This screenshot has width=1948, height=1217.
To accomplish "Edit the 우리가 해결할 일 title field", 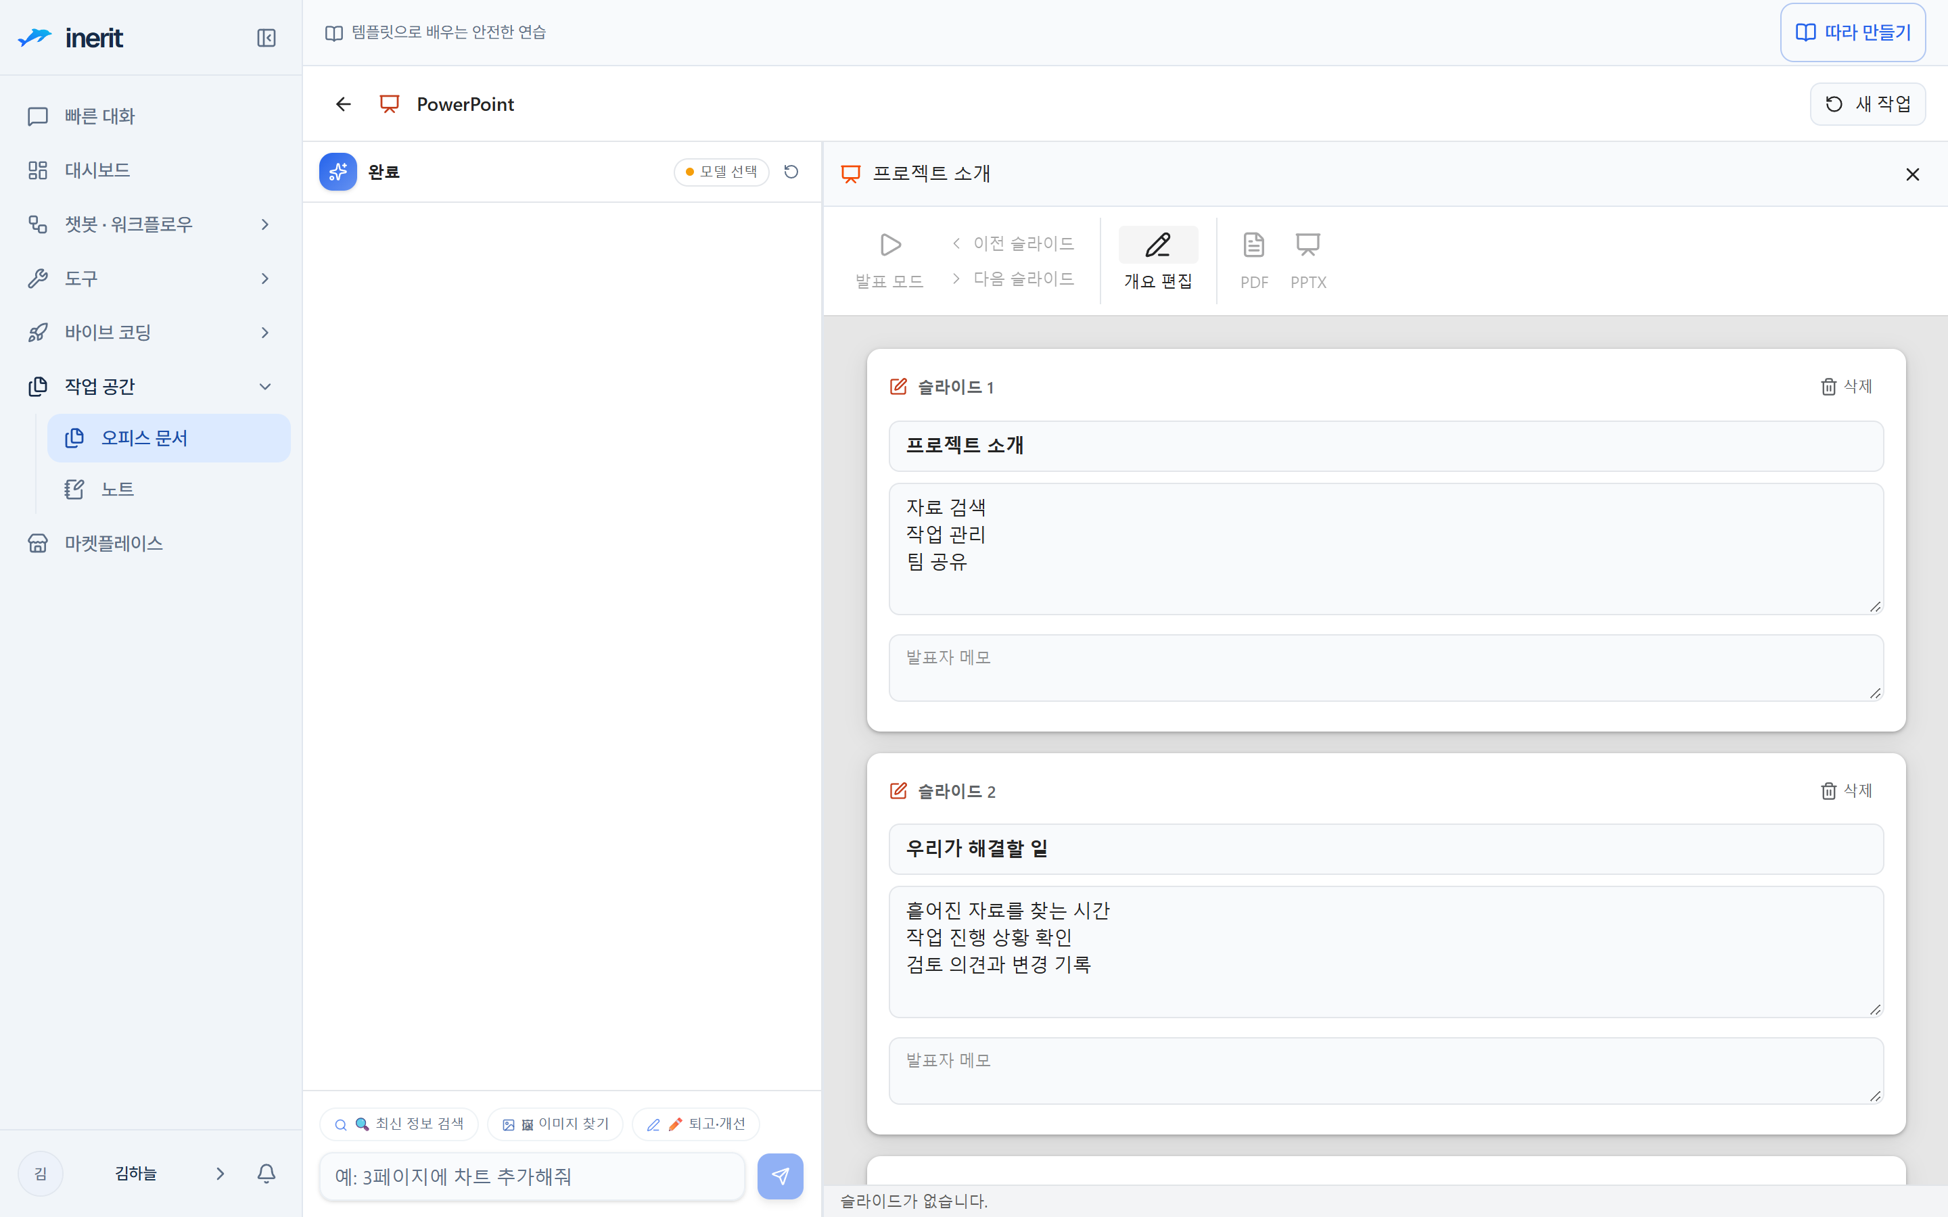I will 1386,849.
